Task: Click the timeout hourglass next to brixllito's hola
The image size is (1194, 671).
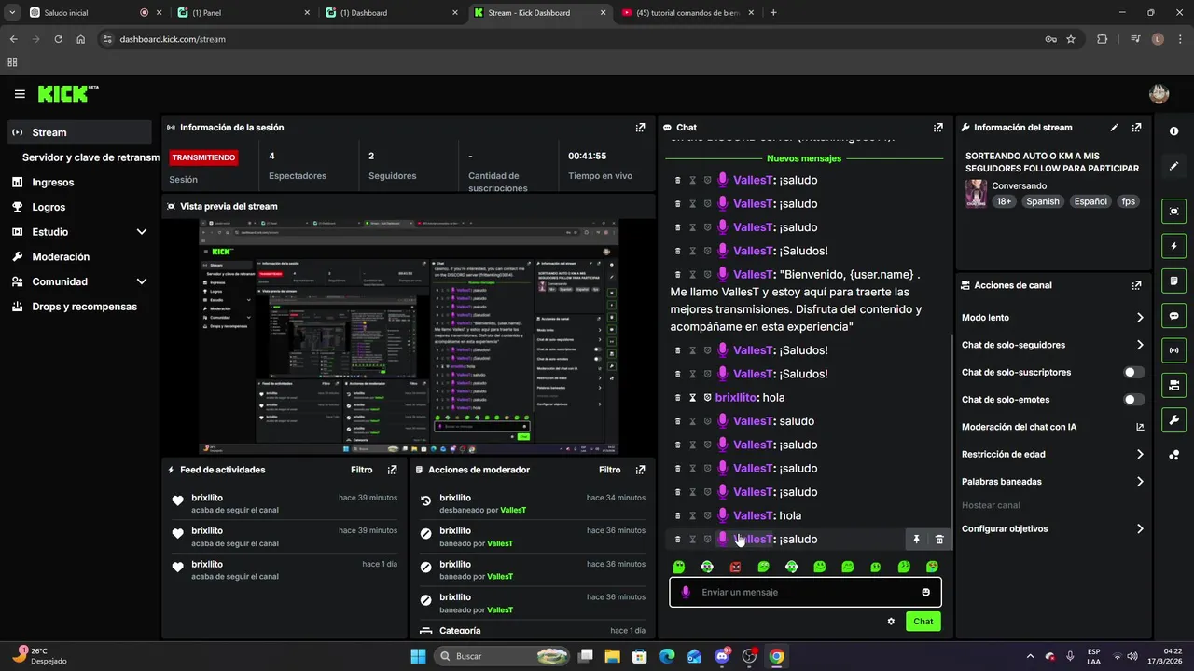Action: [692, 398]
